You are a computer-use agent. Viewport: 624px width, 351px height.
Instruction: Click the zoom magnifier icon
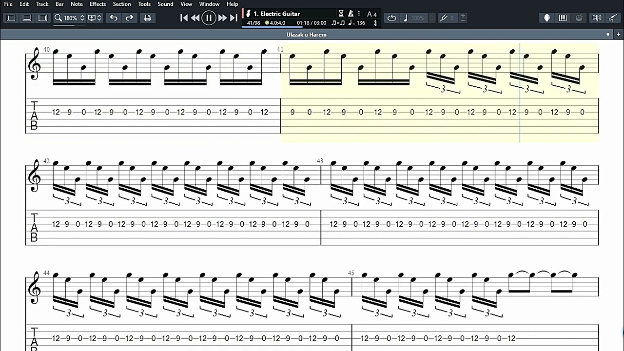click(58, 18)
